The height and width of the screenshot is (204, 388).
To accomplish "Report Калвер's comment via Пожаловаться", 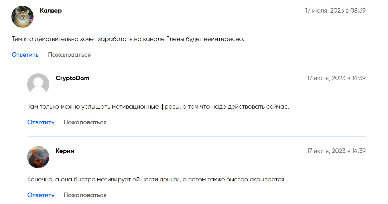I will pyautogui.click(x=69, y=55).
